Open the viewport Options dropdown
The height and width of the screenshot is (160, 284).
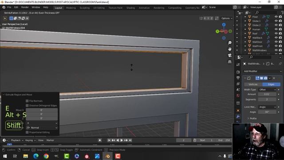tap(227, 18)
